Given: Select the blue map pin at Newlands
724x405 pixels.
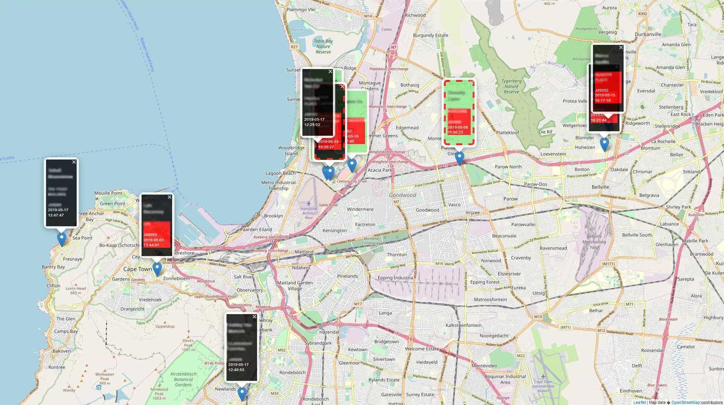Looking at the screenshot, I should (242, 393).
